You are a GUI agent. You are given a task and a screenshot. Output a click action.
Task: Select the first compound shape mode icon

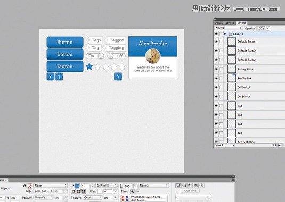click(x=178, y=185)
